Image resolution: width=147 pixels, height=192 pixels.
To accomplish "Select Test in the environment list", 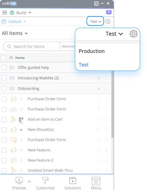I will point(83,65).
